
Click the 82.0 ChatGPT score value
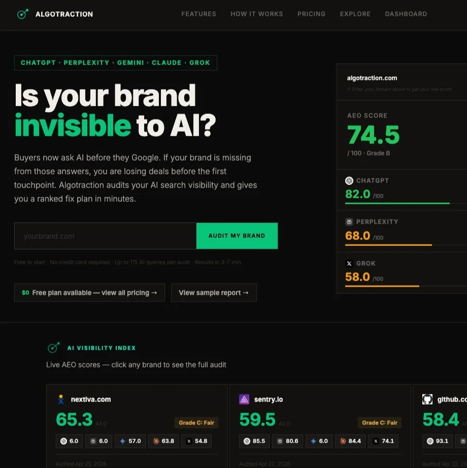(x=357, y=194)
